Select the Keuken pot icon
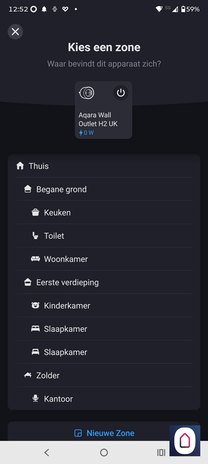Image resolution: width=208 pixels, height=464 pixels. pos(35,212)
